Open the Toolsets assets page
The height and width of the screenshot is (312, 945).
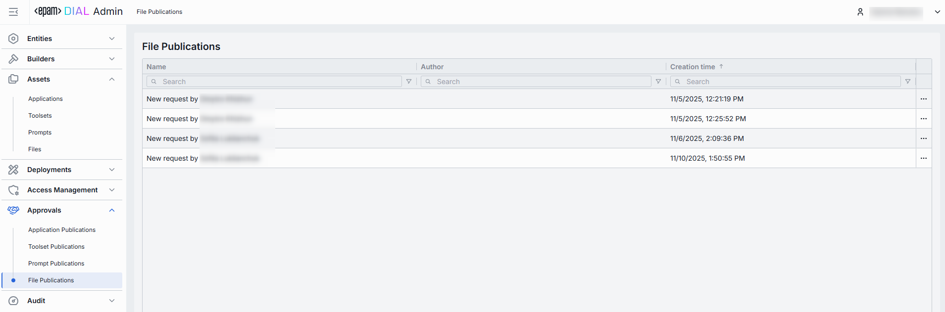click(40, 116)
